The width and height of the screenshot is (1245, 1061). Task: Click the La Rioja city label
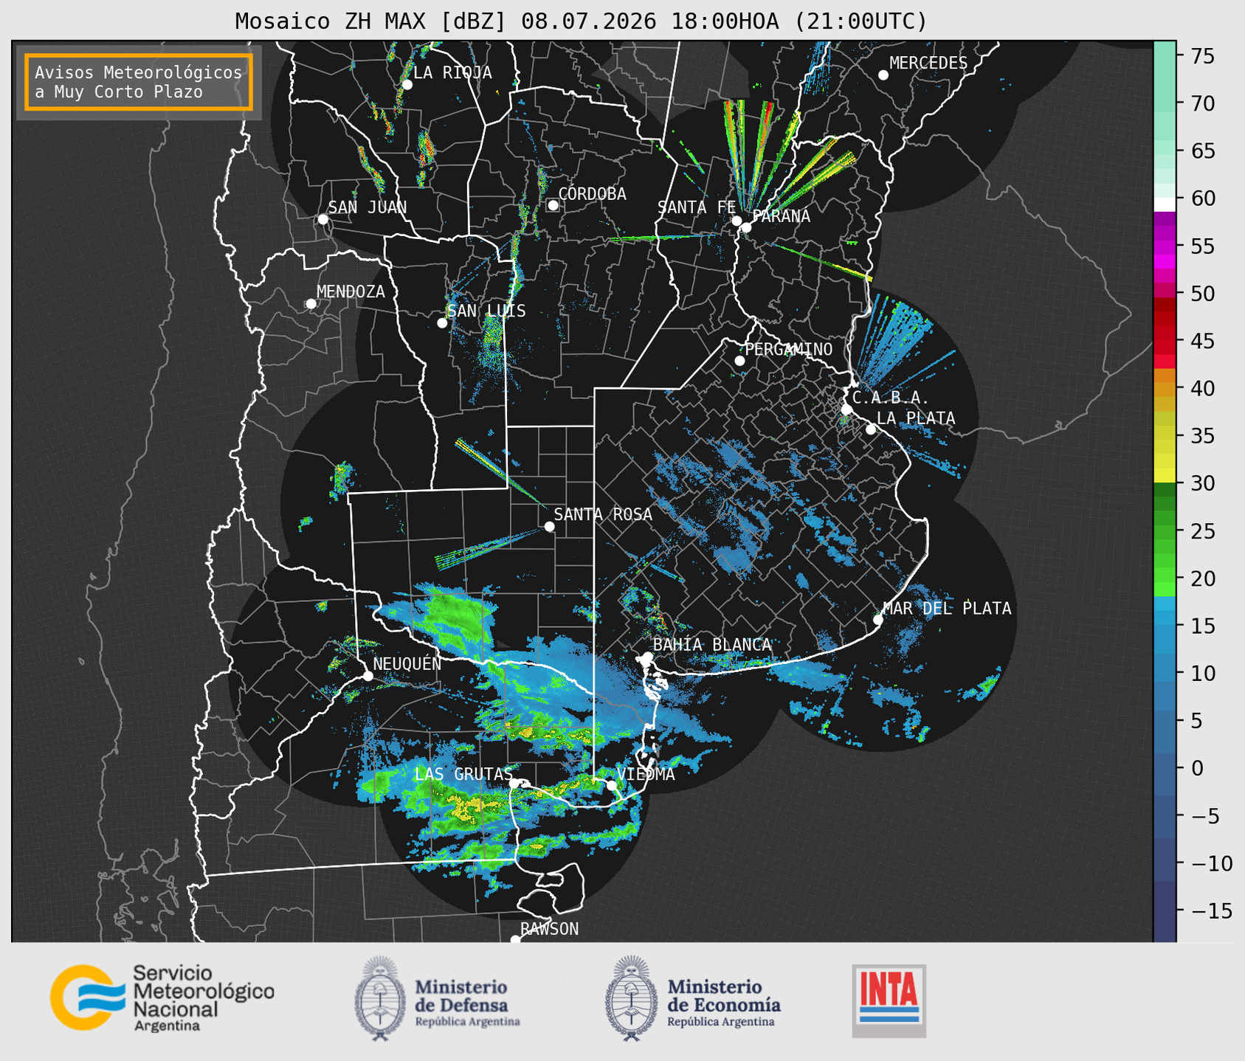coord(452,72)
